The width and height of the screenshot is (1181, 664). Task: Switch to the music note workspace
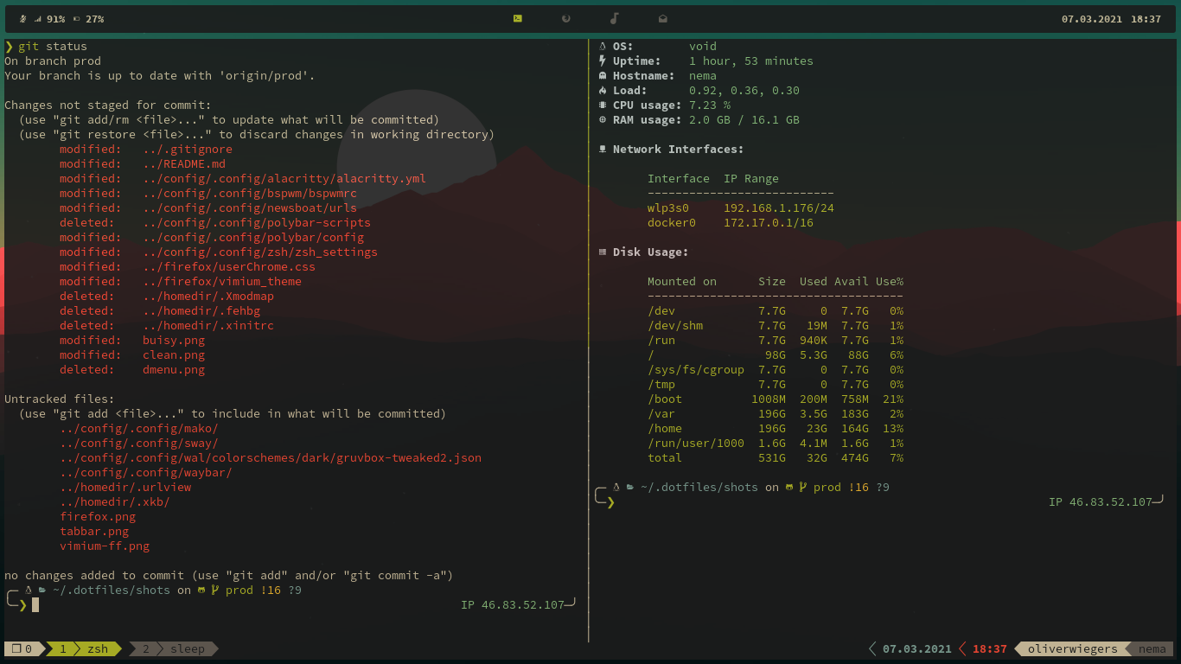coord(615,18)
